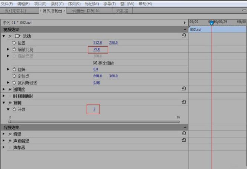This screenshot has width=247, height=169.
Task: Click the 计数 value 2
Action: 94,109
